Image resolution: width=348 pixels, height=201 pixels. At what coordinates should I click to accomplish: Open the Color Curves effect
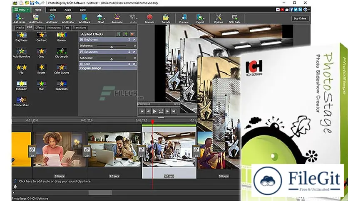click(62, 68)
